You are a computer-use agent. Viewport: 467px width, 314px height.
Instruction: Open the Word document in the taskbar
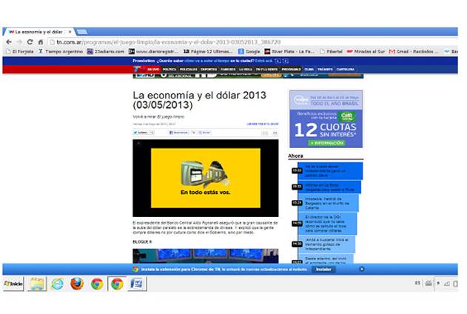tap(137, 284)
